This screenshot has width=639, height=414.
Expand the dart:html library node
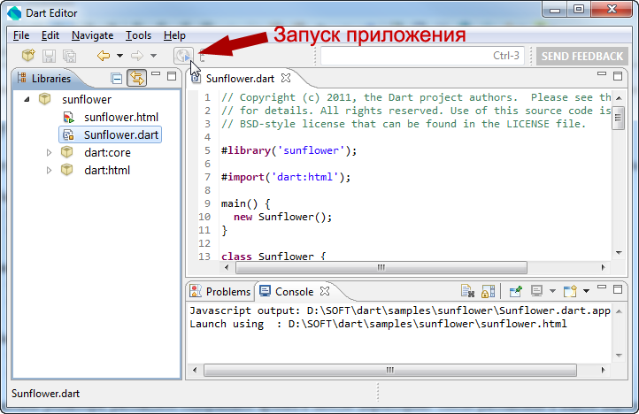(x=49, y=170)
